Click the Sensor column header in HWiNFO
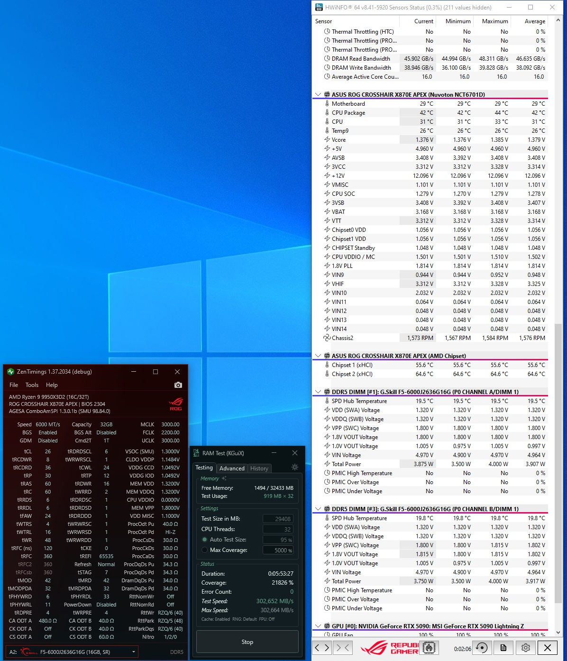 (356, 21)
